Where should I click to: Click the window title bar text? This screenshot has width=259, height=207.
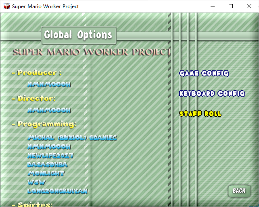pos(46,6)
